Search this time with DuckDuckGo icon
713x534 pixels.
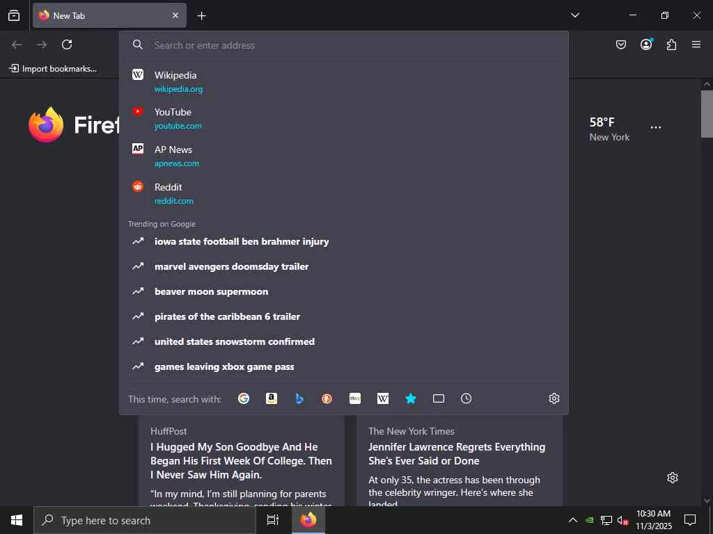327,398
